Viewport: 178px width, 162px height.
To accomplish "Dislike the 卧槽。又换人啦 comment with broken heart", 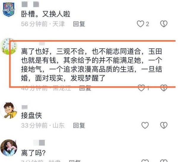I will pos(164,24).
